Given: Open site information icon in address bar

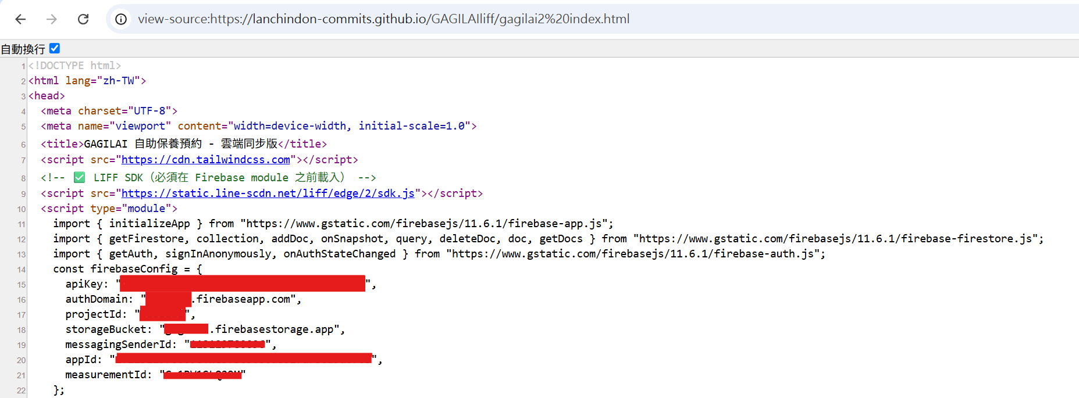Looking at the screenshot, I should 121,19.
